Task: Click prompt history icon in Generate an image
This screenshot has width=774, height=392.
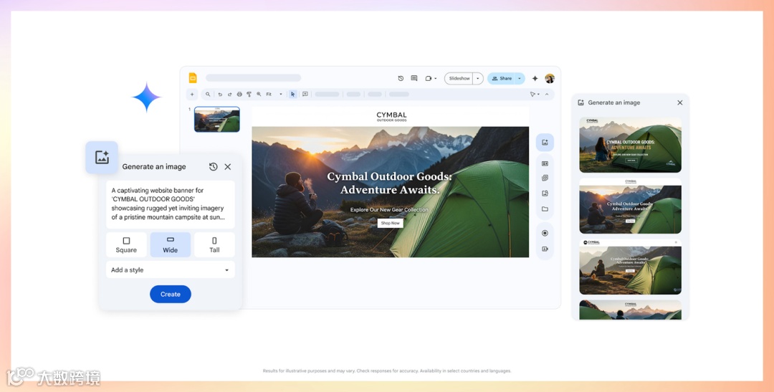Action: click(x=214, y=167)
